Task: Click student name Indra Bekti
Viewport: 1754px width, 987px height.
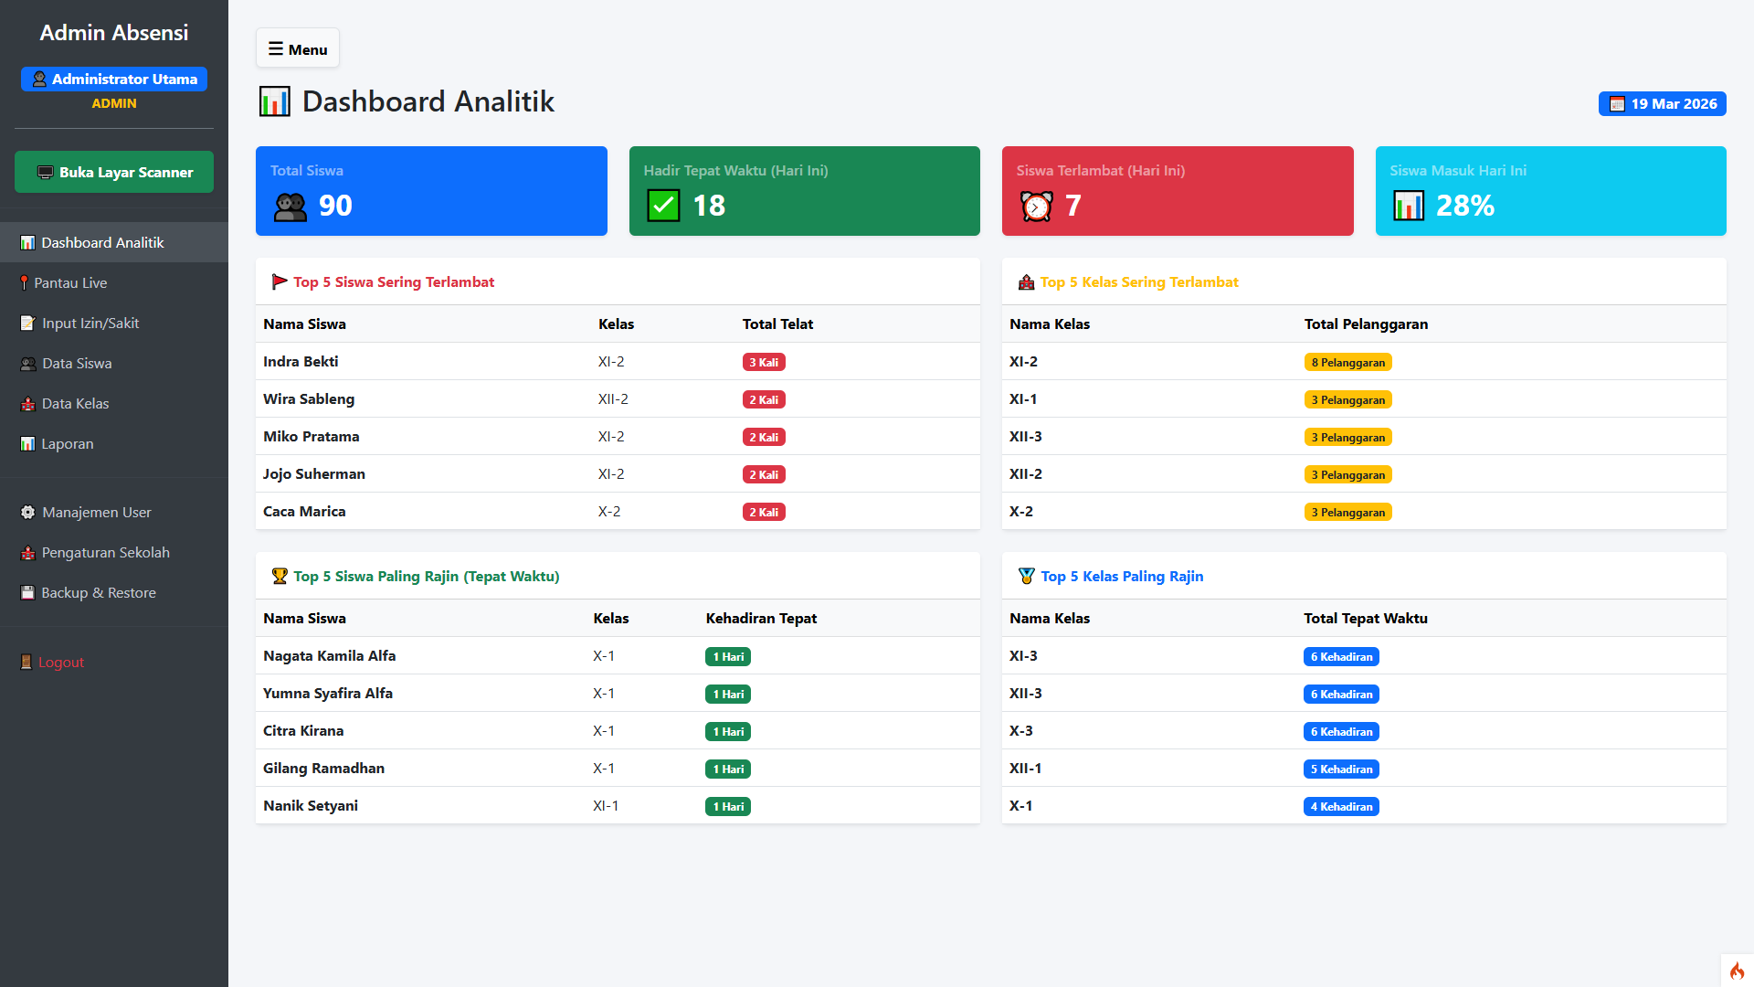Action: pyautogui.click(x=301, y=362)
